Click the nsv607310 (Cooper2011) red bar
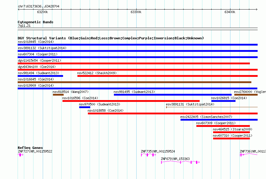 click(231, 138)
